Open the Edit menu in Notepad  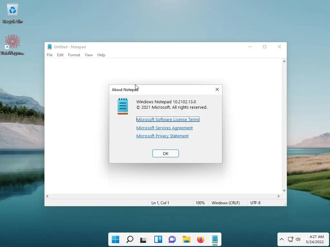60,55
